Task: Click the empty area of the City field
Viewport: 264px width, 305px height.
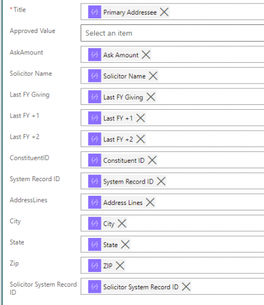Action: point(196,223)
